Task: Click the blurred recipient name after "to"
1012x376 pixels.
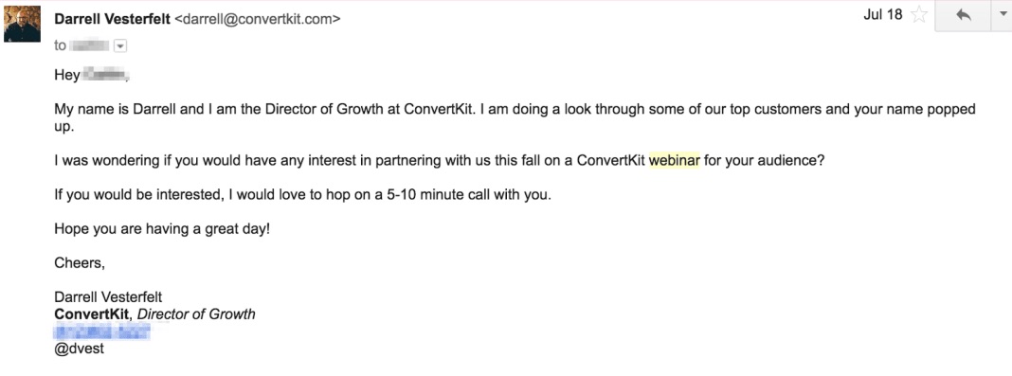Action: point(88,45)
